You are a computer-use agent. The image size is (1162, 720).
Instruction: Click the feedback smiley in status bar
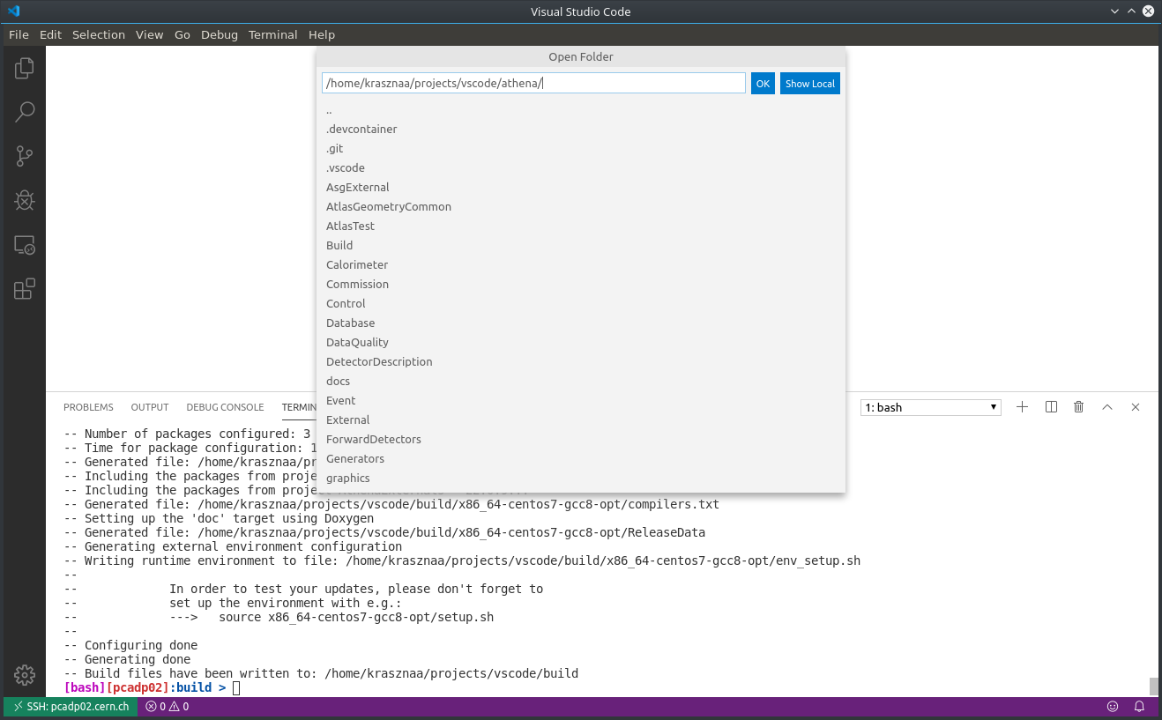(1113, 707)
